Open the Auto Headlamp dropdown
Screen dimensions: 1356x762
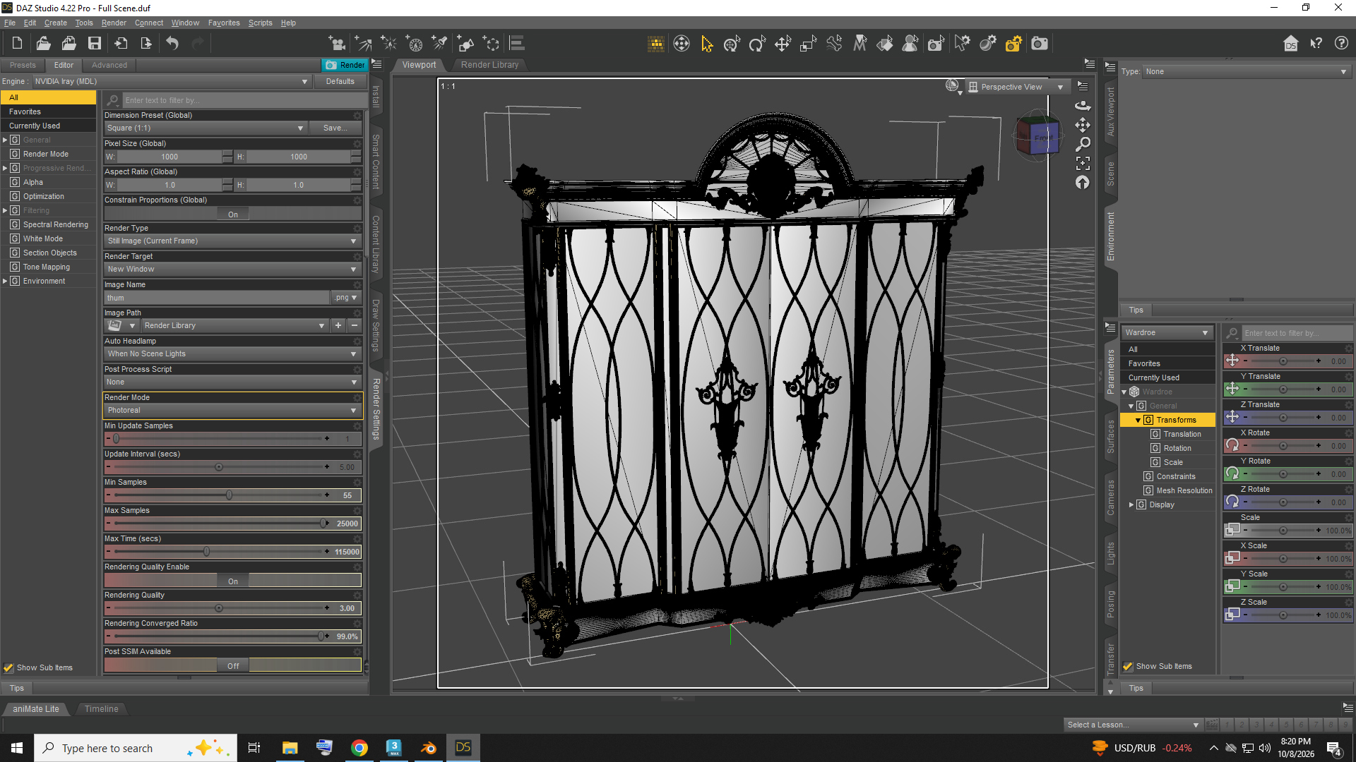pyautogui.click(x=232, y=354)
